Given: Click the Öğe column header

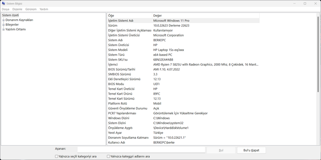Looking at the screenshot, I should pyautogui.click(x=130, y=16).
